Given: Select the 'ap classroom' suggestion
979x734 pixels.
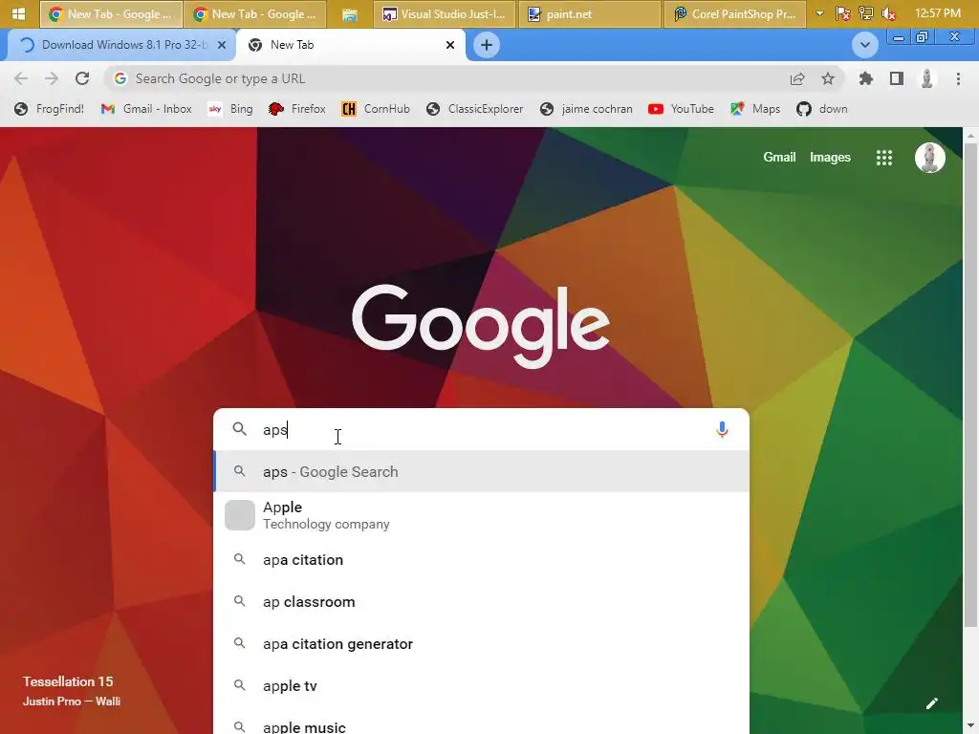Looking at the screenshot, I should (481, 602).
